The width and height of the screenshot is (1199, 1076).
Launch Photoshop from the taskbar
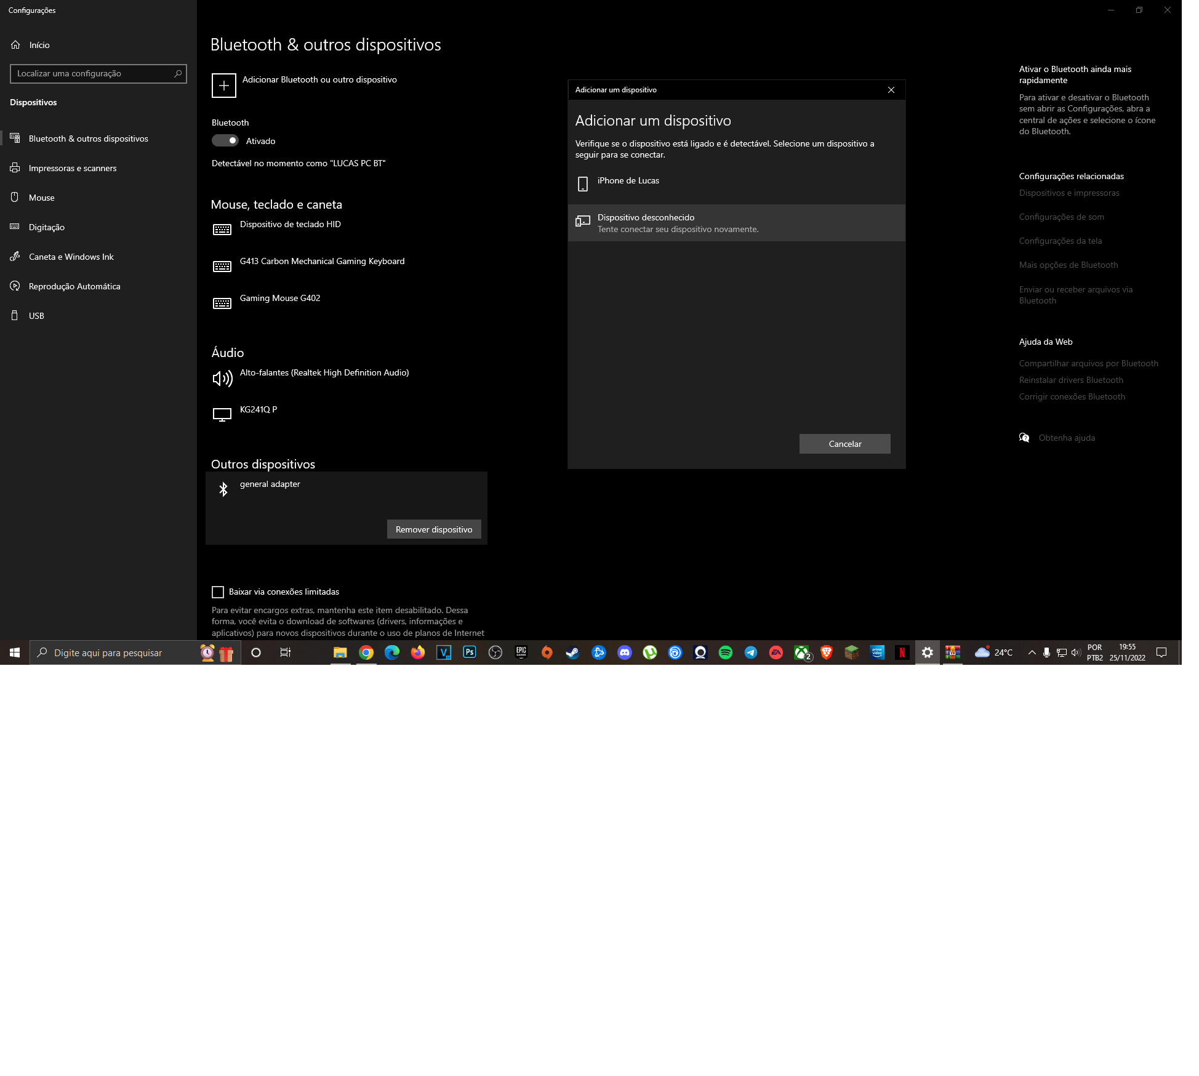[x=470, y=652]
